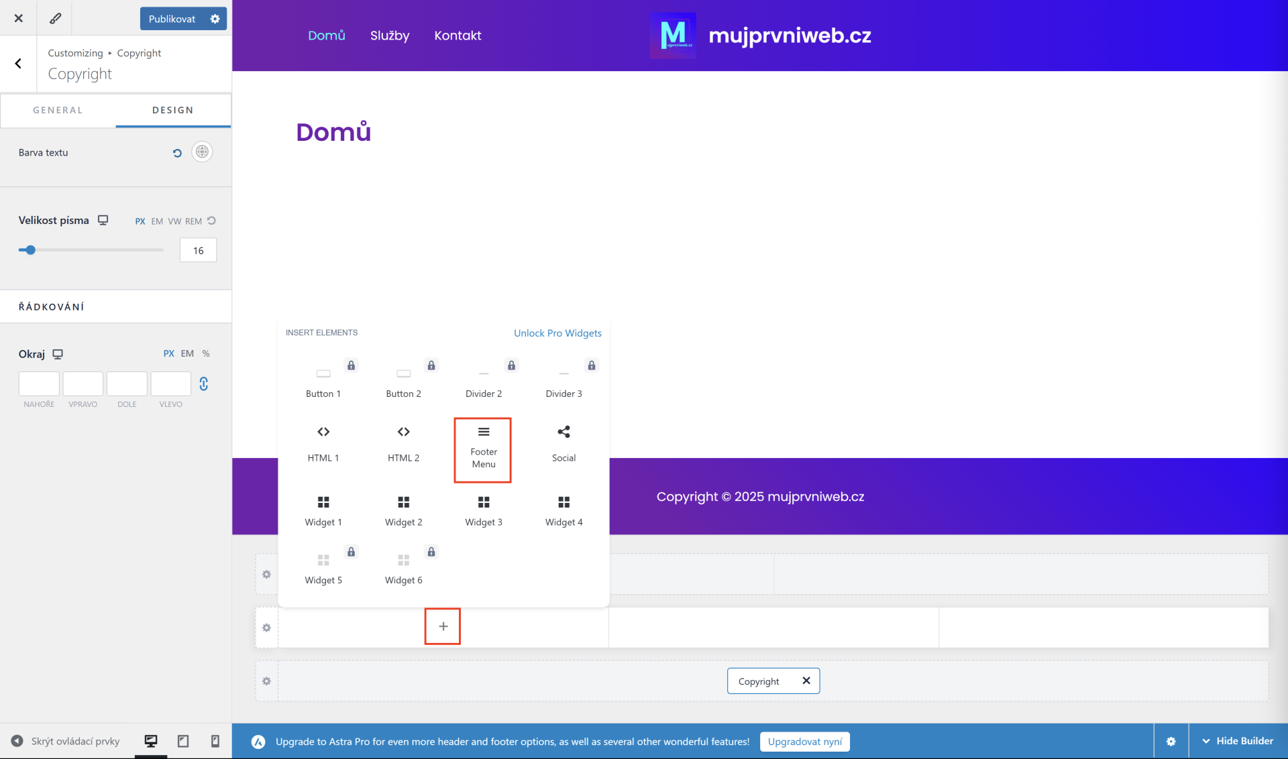Viewport: 1288px width, 759px height.
Task: Switch to tablet preview mode
Action: 183,741
